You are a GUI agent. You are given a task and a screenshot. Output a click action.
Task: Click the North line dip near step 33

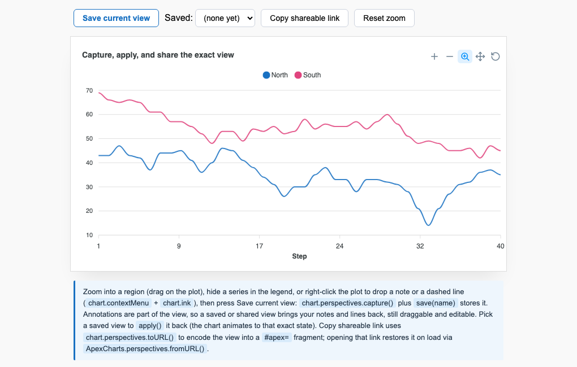coord(429,225)
